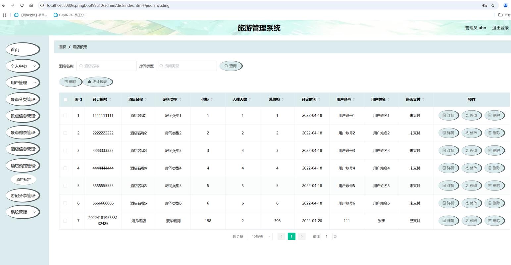Open the 10条/页 page size dropdown
The height and width of the screenshot is (265, 511).
click(x=259, y=236)
